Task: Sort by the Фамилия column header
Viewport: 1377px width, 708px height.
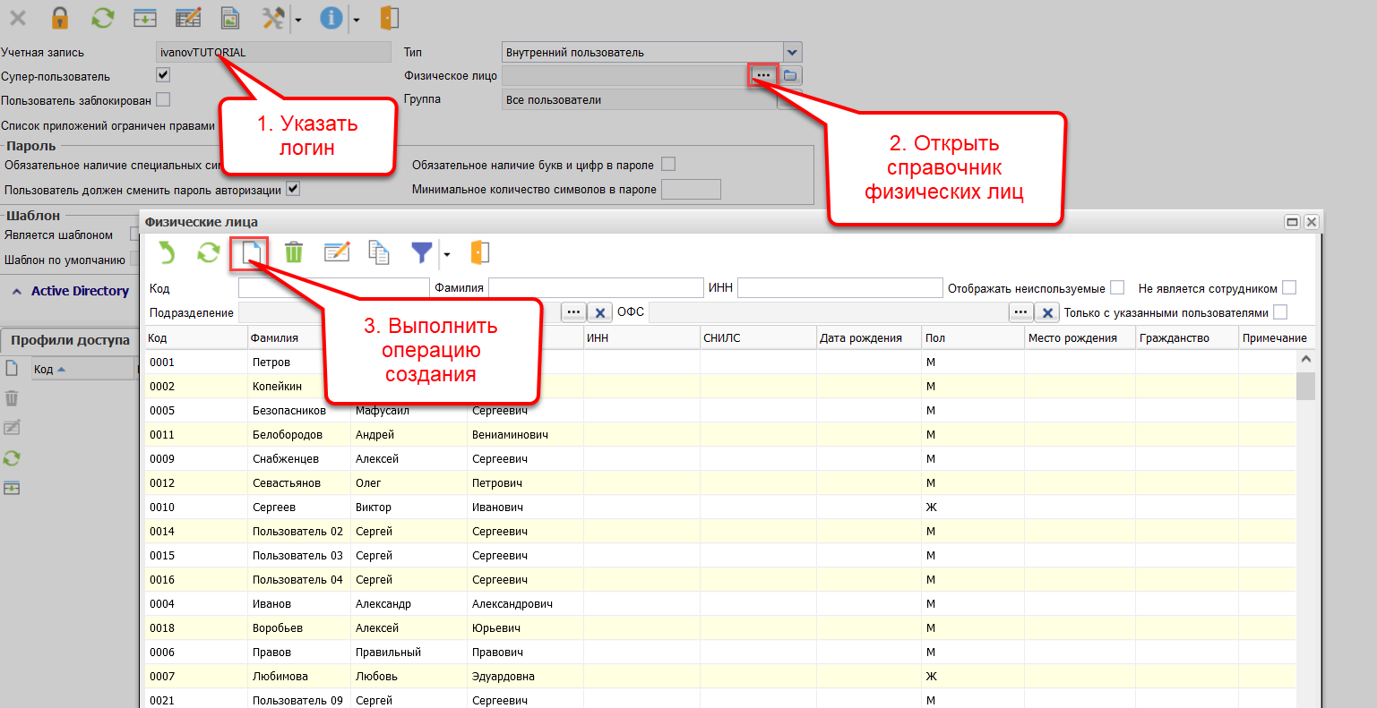Action: point(274,337)
